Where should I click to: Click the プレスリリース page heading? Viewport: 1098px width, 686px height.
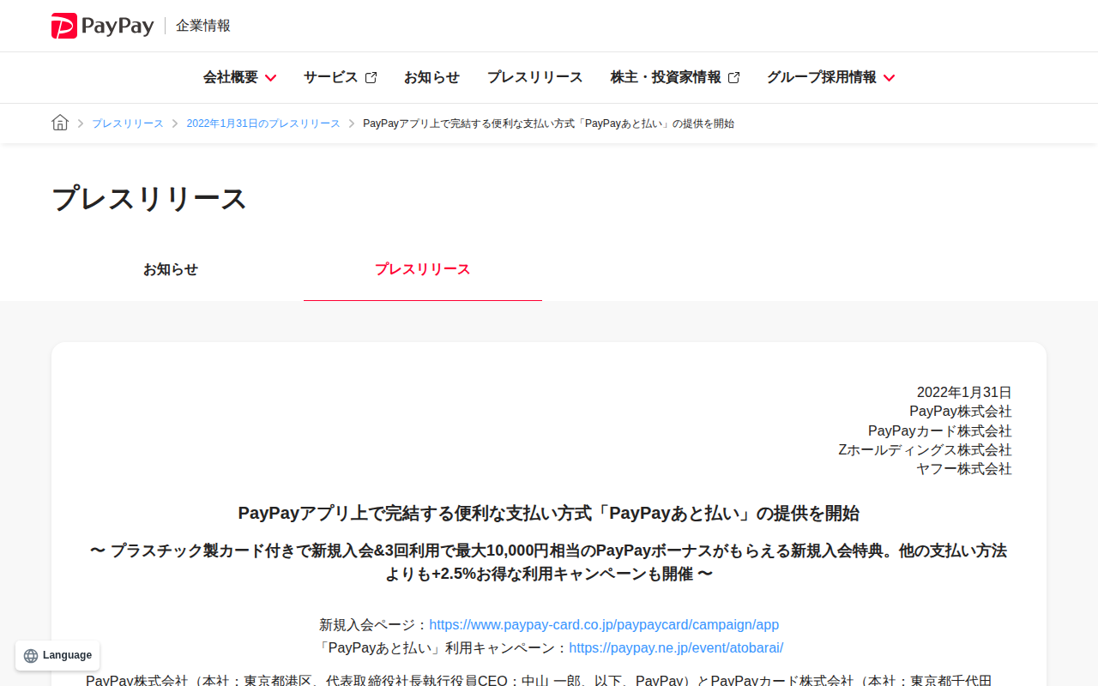coord(149,199)
